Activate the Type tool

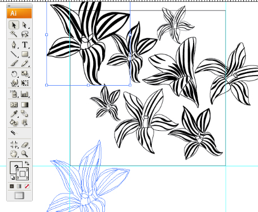click(x=25, y=45)
